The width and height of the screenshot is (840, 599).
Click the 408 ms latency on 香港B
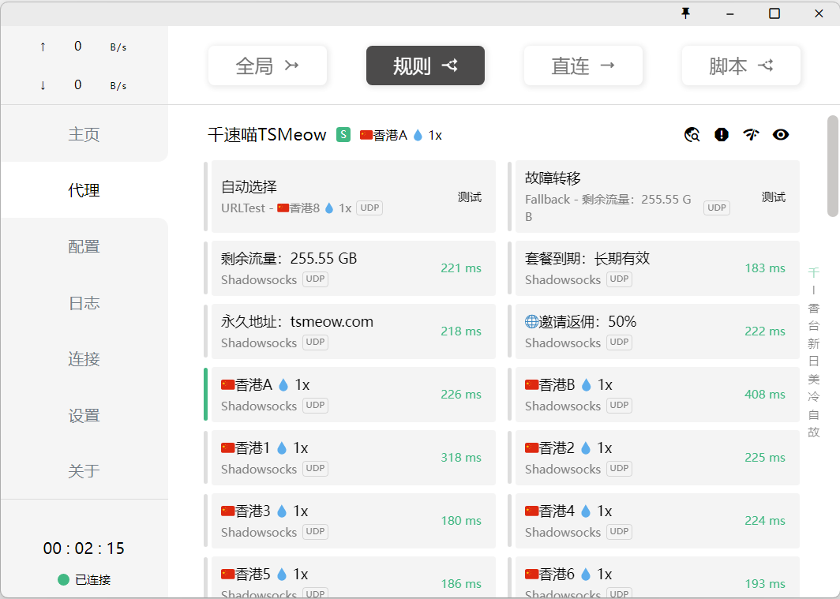pyautogui.click(x=765, y=395)
